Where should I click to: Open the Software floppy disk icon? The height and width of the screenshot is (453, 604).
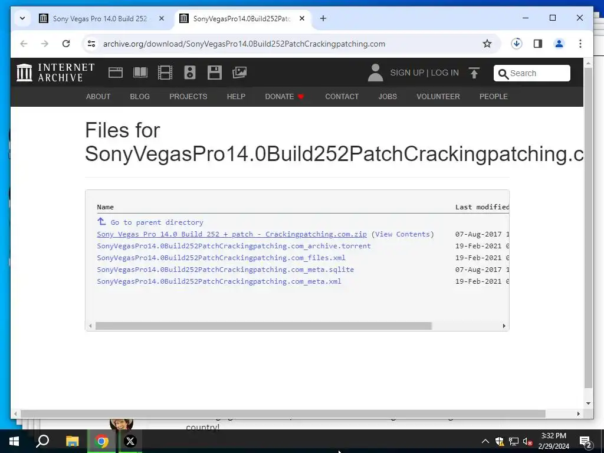[x=215, y=73]
